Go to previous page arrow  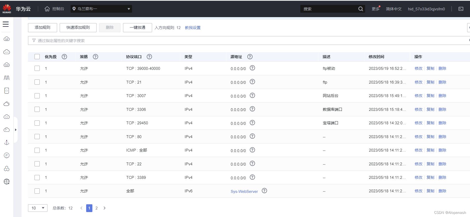click(x=81, y=208)
